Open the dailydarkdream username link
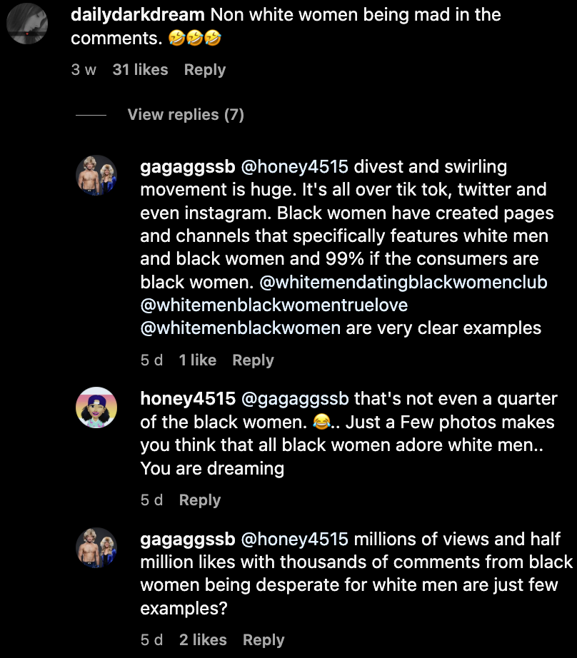 [138, 15]
